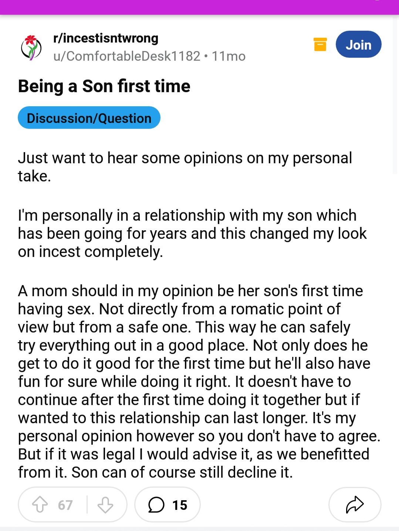Downvote the post using the down arrow

coord(105,505)
